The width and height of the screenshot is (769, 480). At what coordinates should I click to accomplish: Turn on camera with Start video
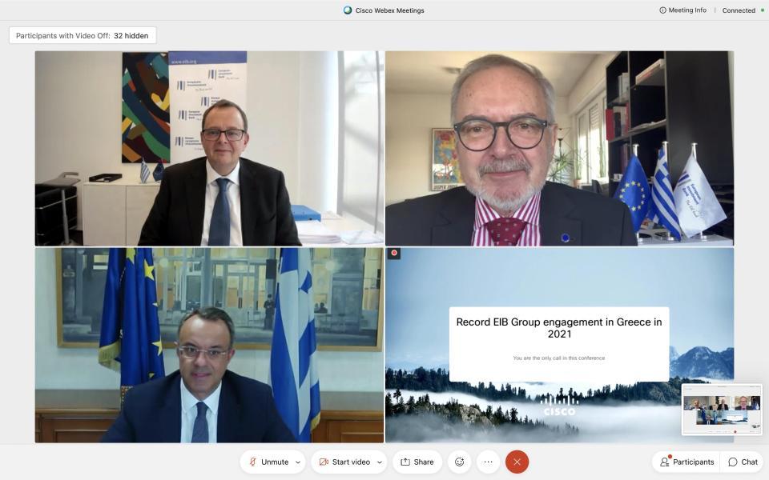point(344,462)
